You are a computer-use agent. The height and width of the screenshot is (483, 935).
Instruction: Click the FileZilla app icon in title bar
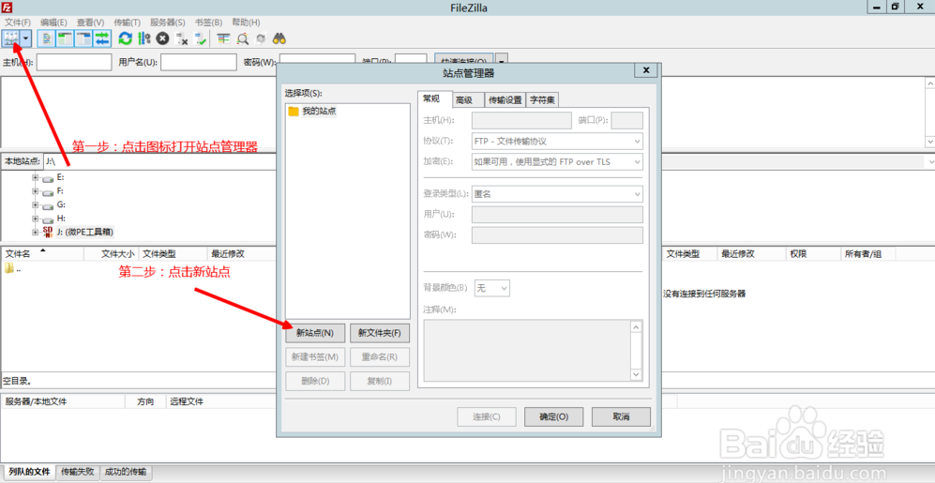(7, 8)
